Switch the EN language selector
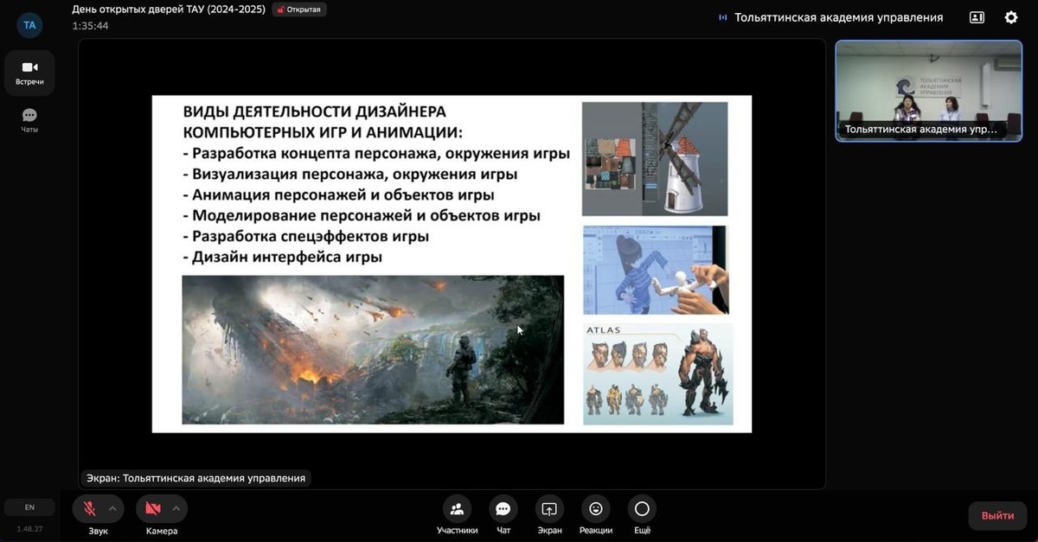The image size is (1038, 542). click(x=29, y=507)
